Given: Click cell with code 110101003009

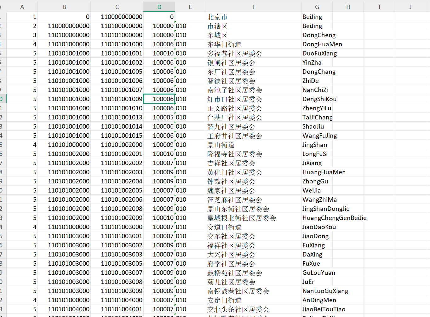Looking at the screenshot, I should [117, 291].
